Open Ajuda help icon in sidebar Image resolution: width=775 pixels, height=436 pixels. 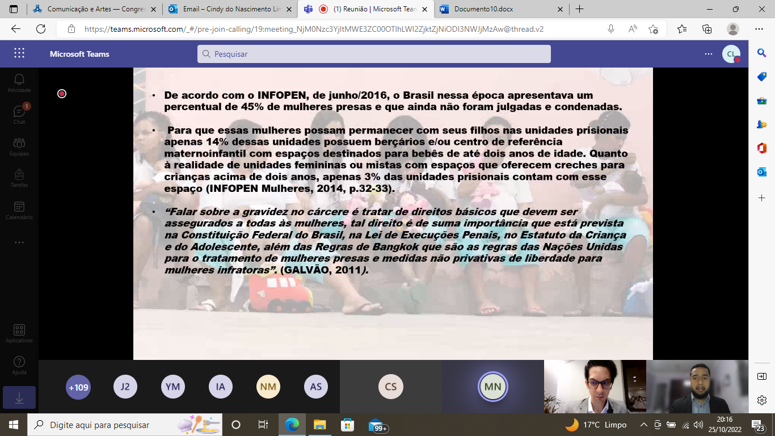click(19, 365)
